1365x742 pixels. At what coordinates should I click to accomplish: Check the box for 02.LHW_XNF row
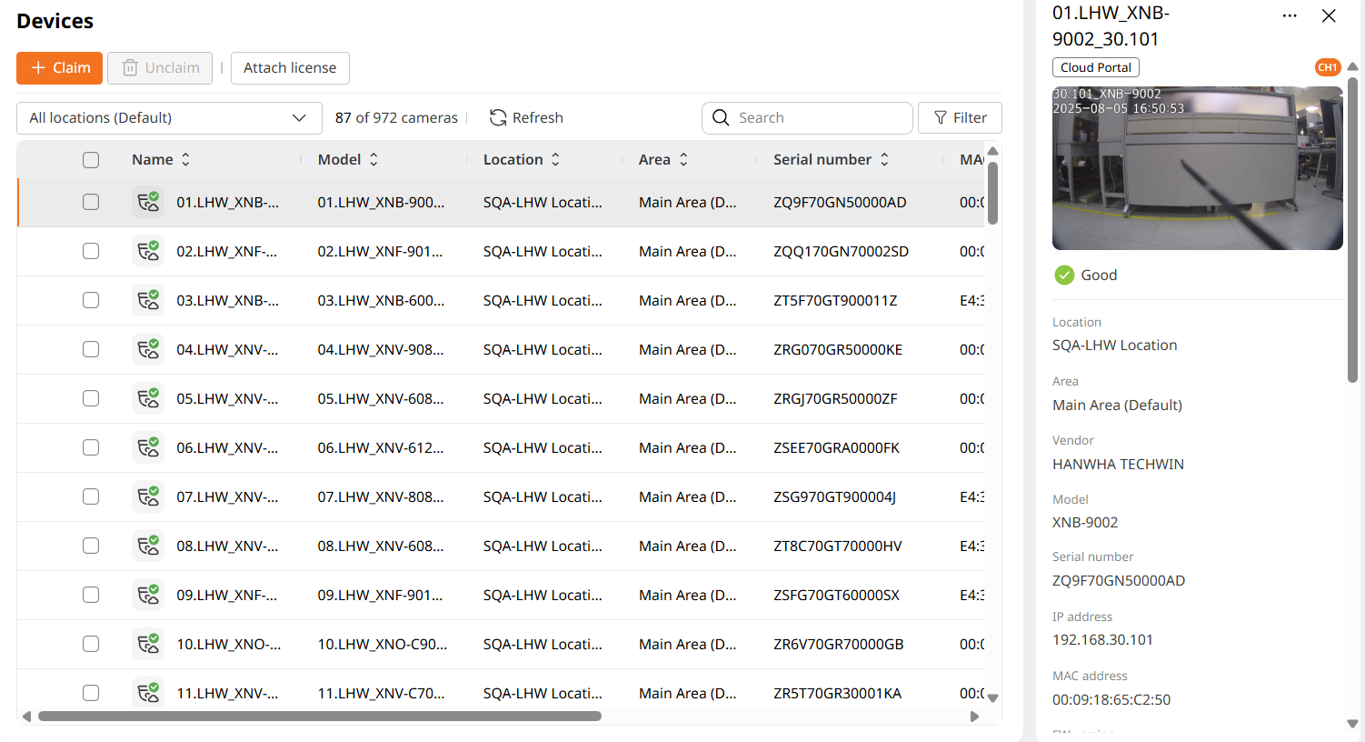coord(91,251)
